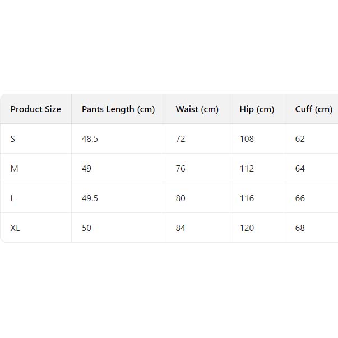This screenshot has height=338, width=338.
Task: Select the M size row label
Action: (15, 169)
